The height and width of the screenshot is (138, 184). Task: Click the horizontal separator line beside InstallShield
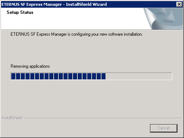(103, 118)
